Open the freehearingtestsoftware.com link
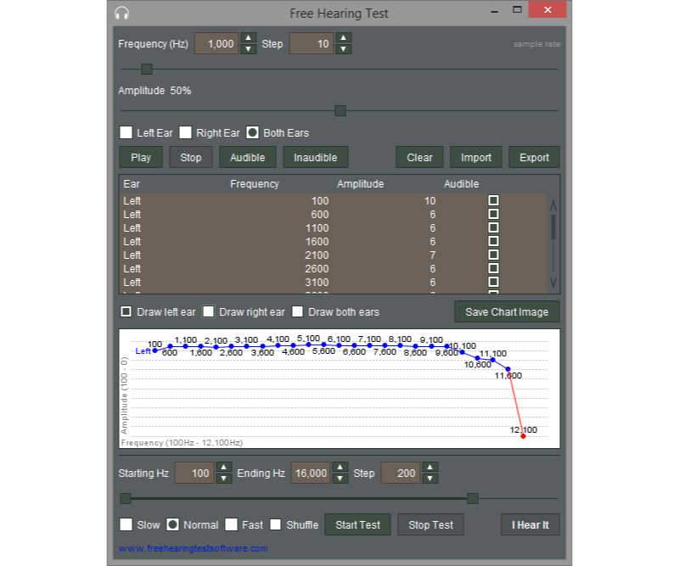The width and height of the screenshot is (679, 566). click(194, 548)
